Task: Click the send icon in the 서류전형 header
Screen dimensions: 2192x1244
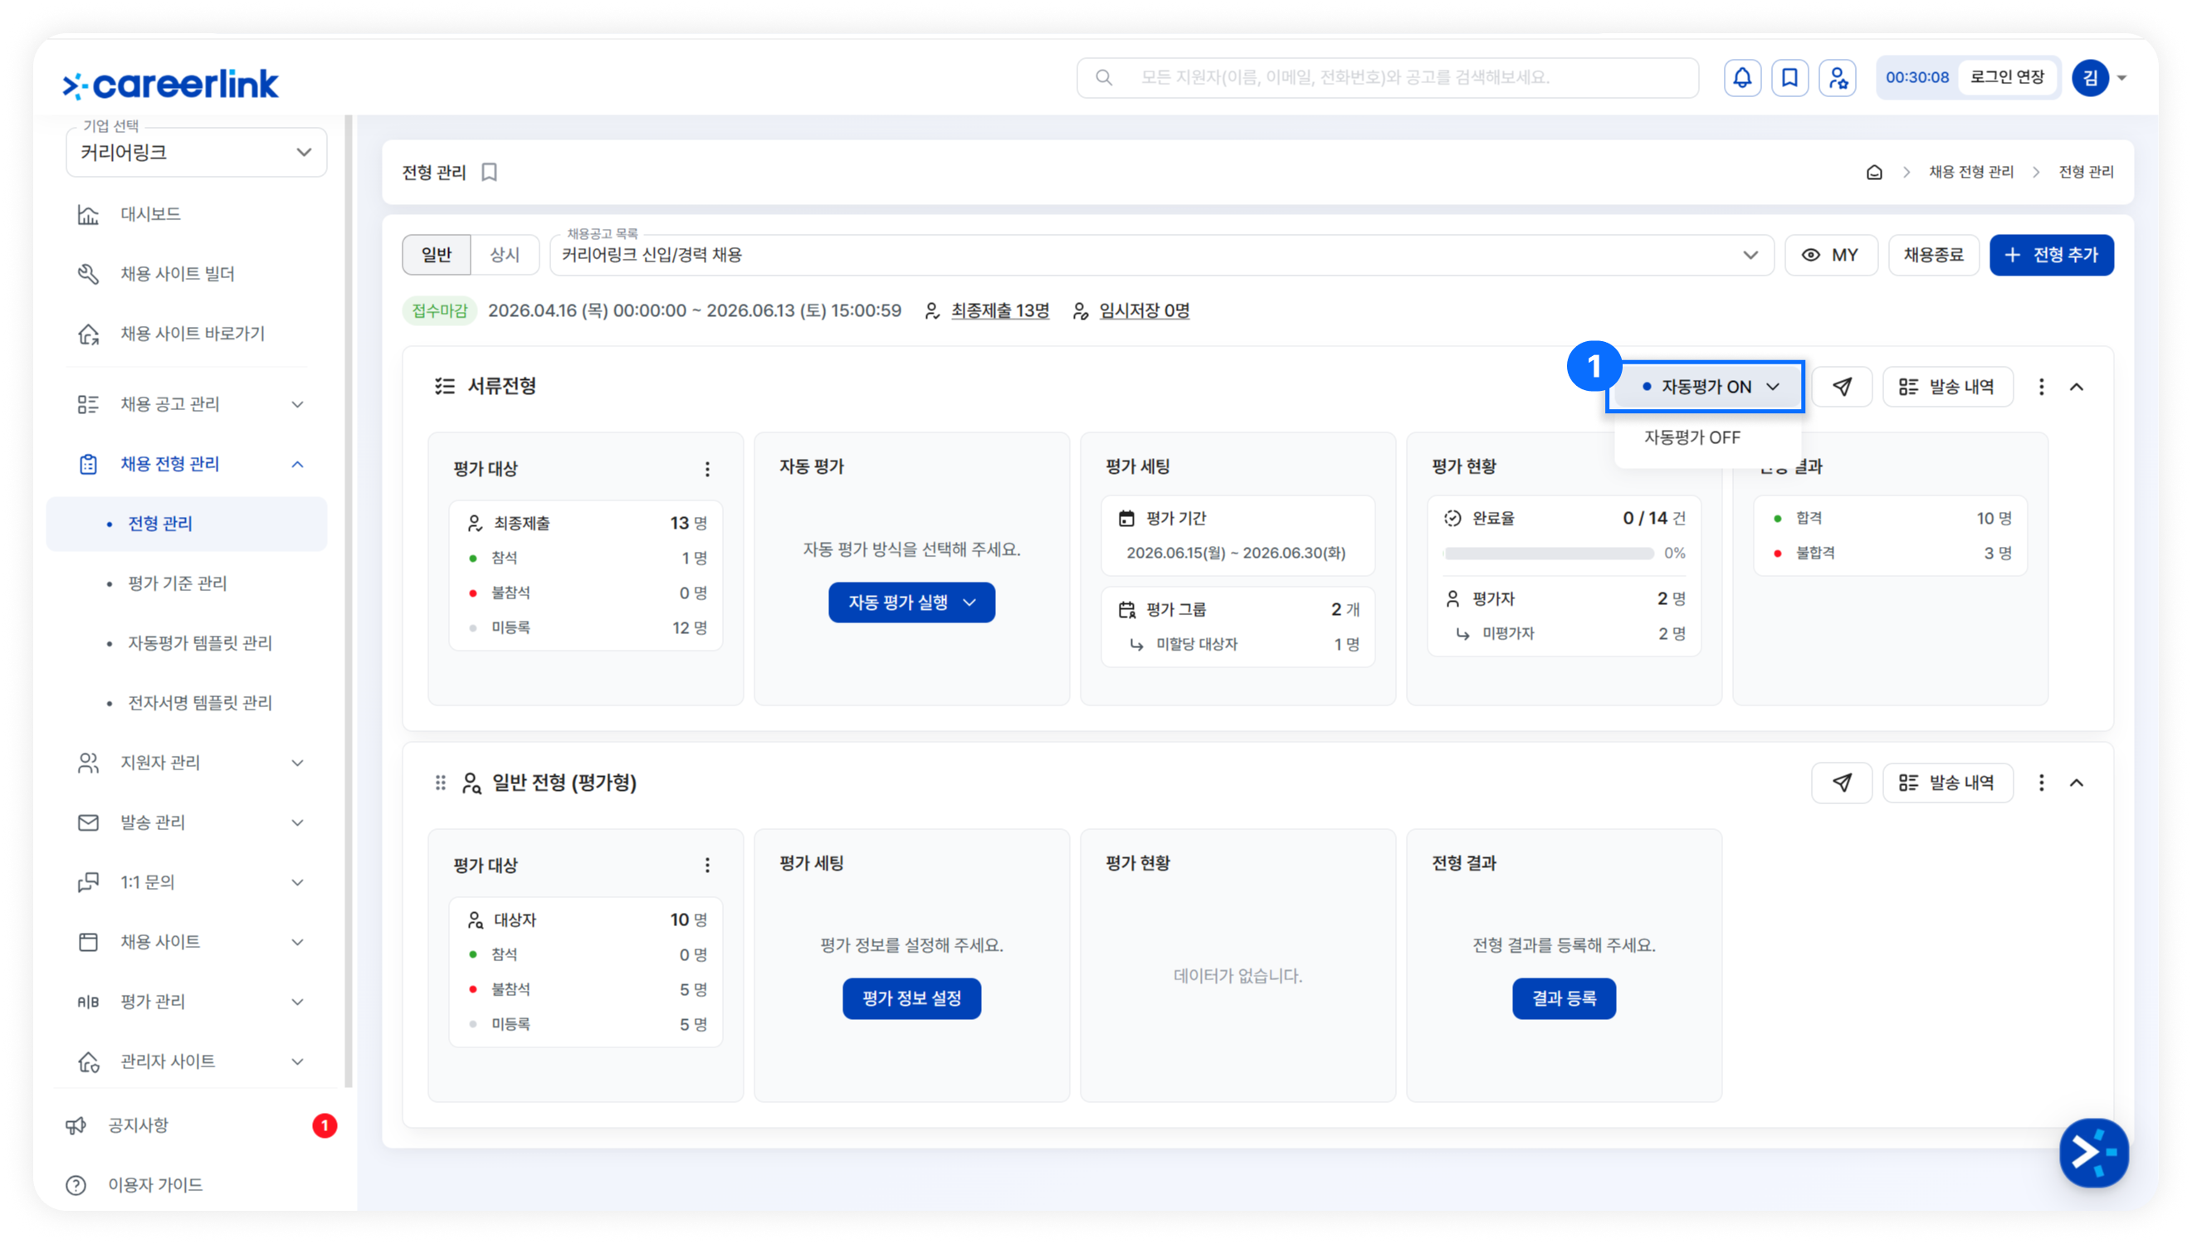Action: point(1842,387)
